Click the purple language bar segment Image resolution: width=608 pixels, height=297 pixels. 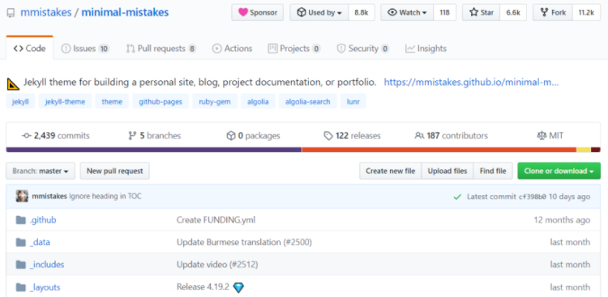[x=154, y=150]
